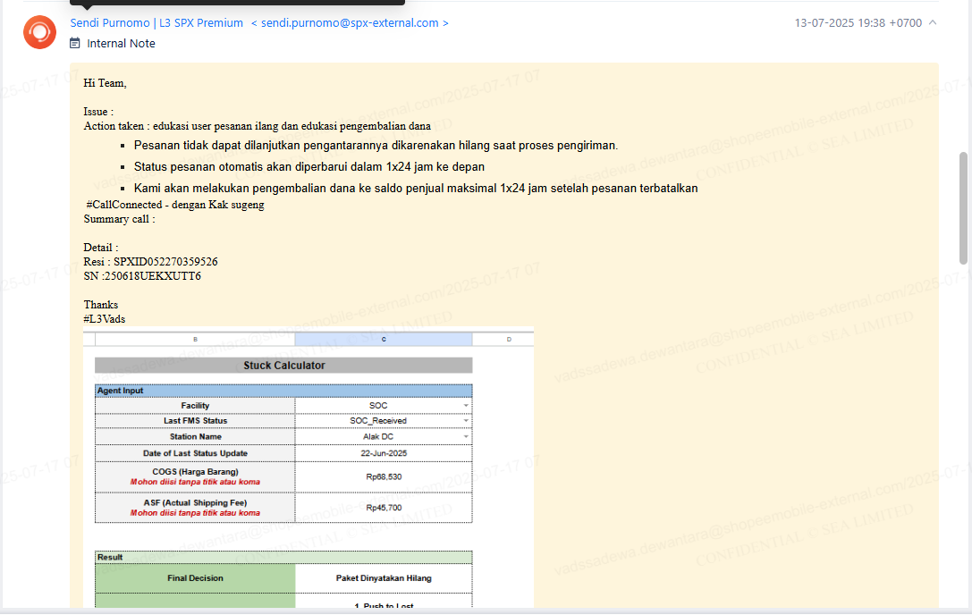This screenshot has height=615, width=972.
Task: Click the Internal Note label
Action: (121, 44)
